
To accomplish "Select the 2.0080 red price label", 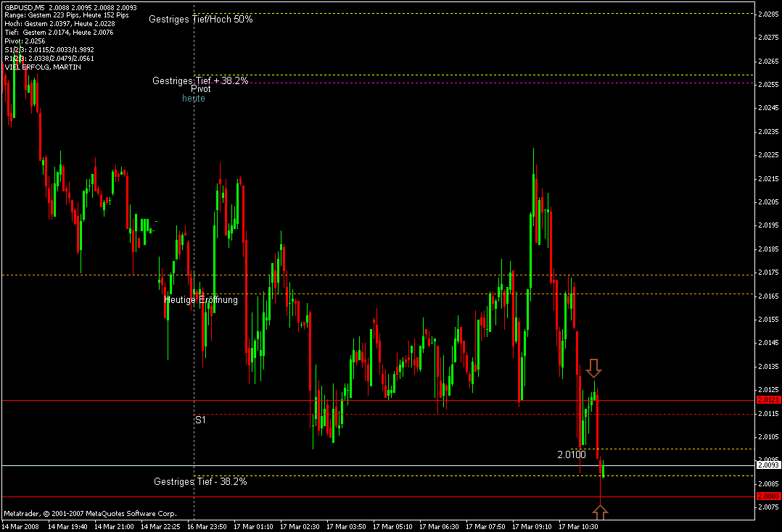I will coord(768,496).
